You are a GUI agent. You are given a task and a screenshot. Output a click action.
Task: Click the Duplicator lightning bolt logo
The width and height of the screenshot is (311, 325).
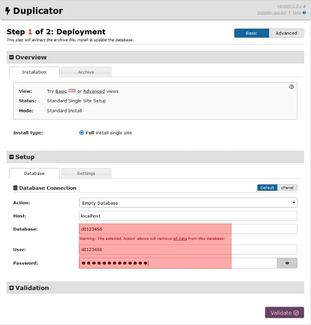click(8, 11)
